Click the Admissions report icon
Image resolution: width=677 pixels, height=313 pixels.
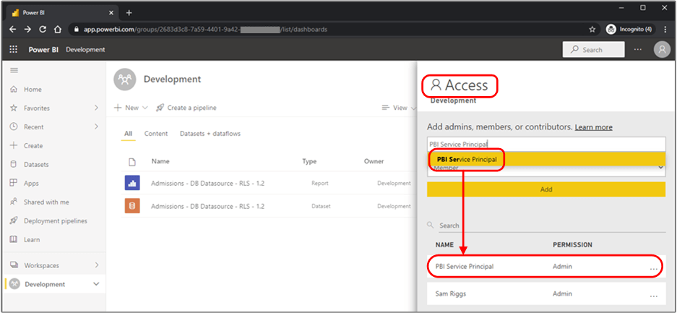coord(132,183)
